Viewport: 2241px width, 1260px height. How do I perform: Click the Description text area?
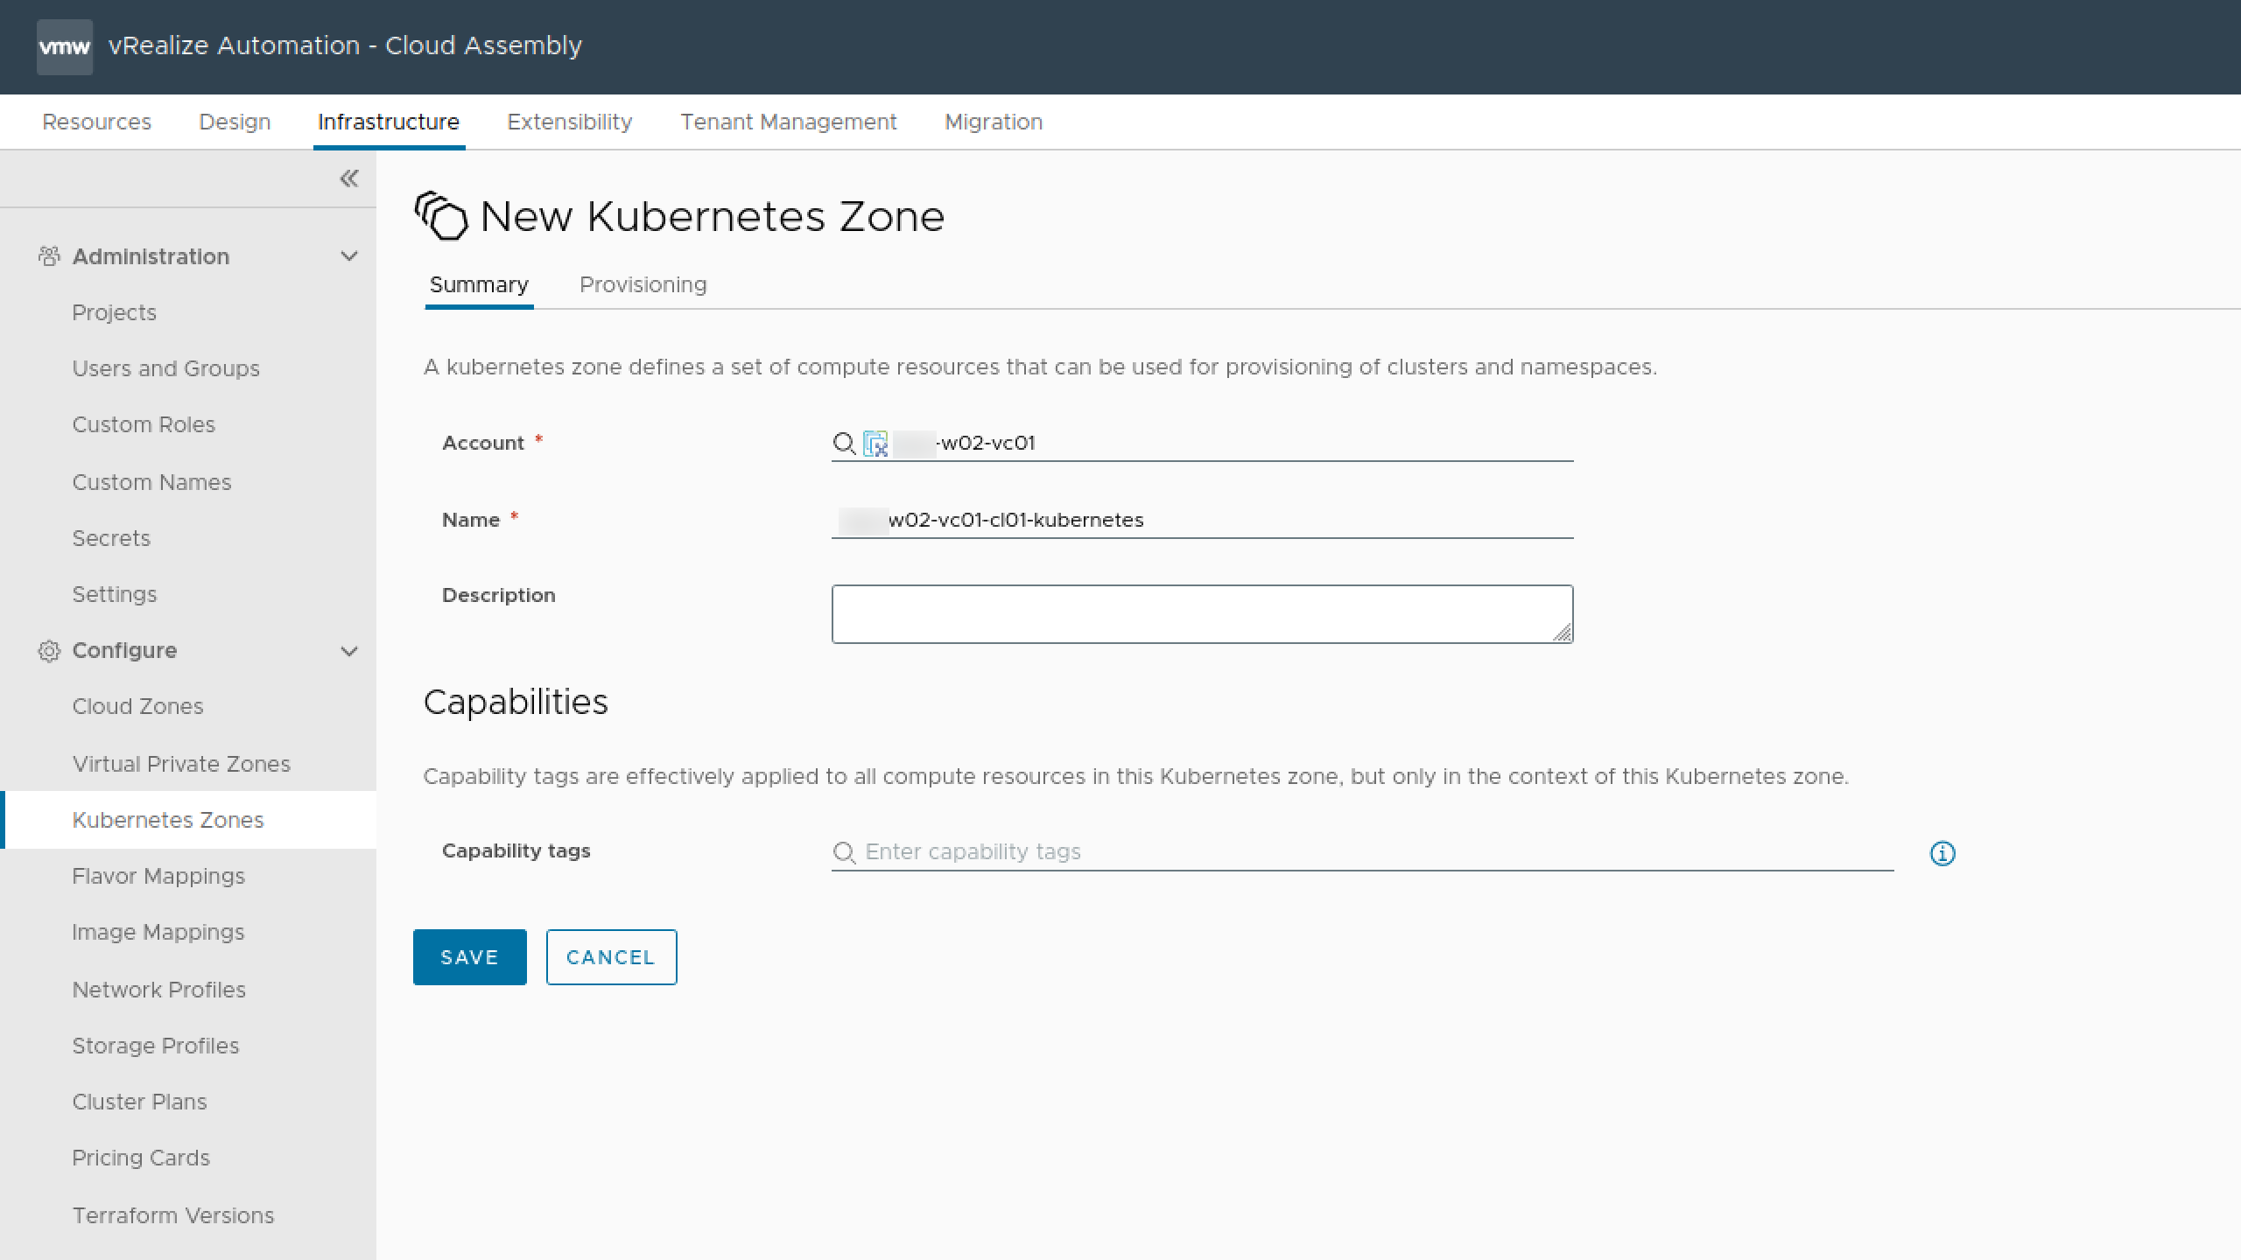[x=1202, y=614]
